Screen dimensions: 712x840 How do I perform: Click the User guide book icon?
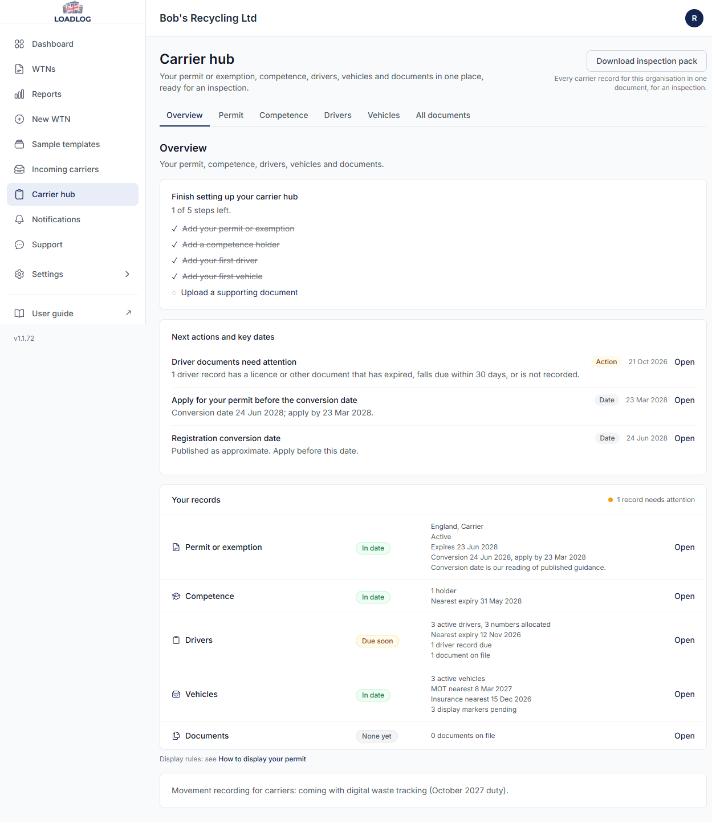tap(19, 313)
